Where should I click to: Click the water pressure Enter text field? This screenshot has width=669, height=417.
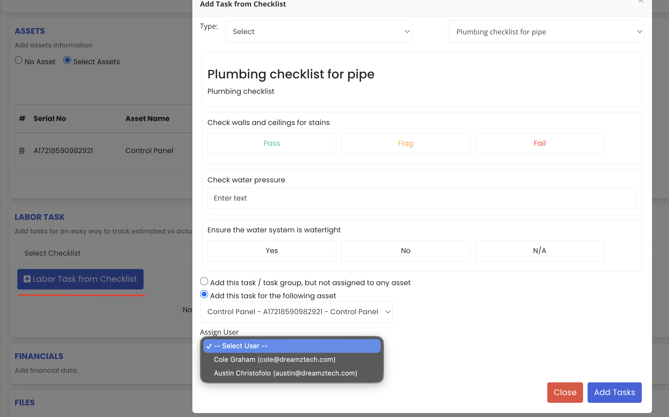[x=422, y=198]
